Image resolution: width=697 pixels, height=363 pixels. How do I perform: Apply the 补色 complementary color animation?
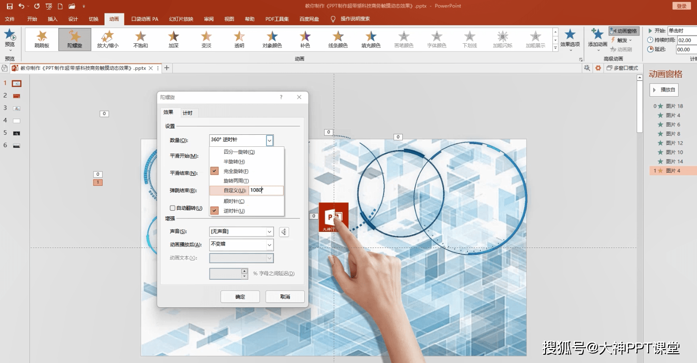pyautogui.click(x=305, y=39)
